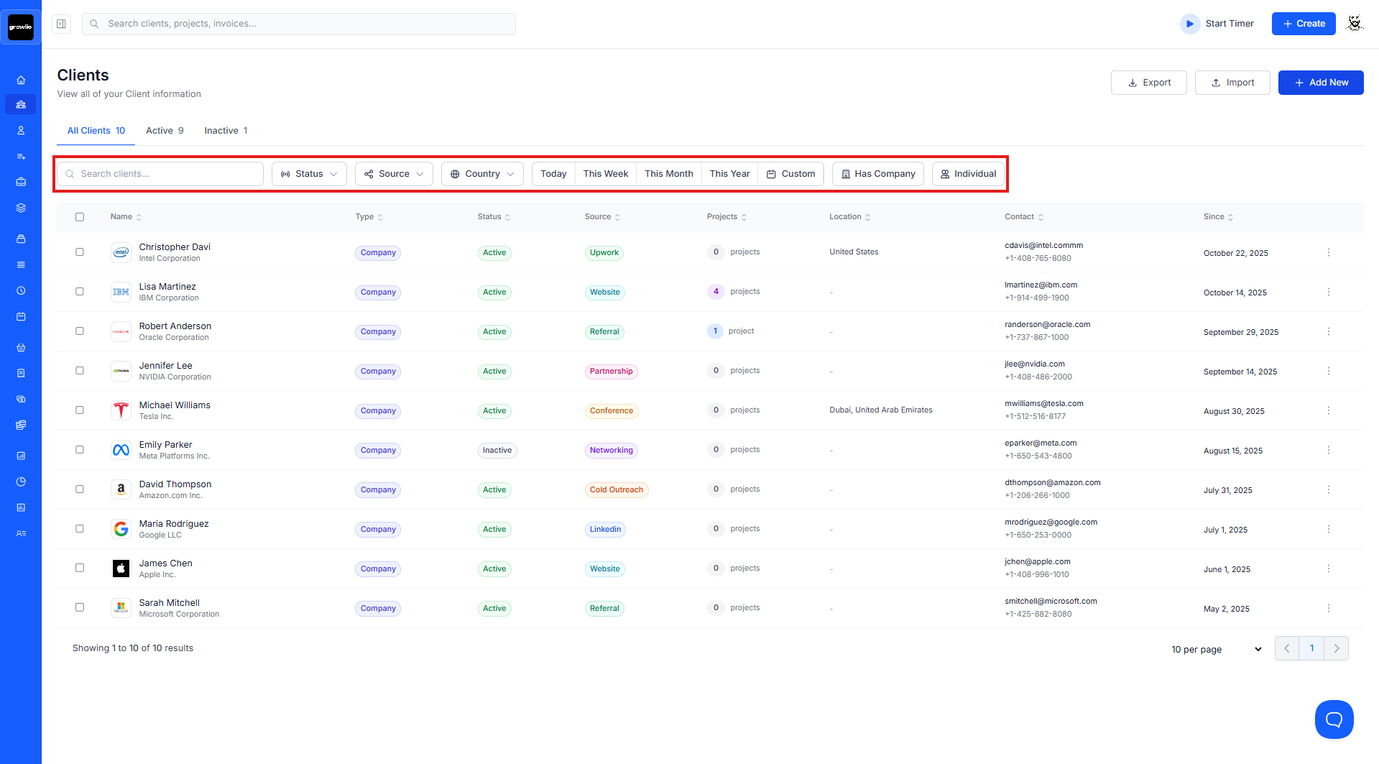Image resolution: width=1379 pixels, height=764 pixels.
Task: Tick the select-all checkbox in table header
Action: (80, 217)
